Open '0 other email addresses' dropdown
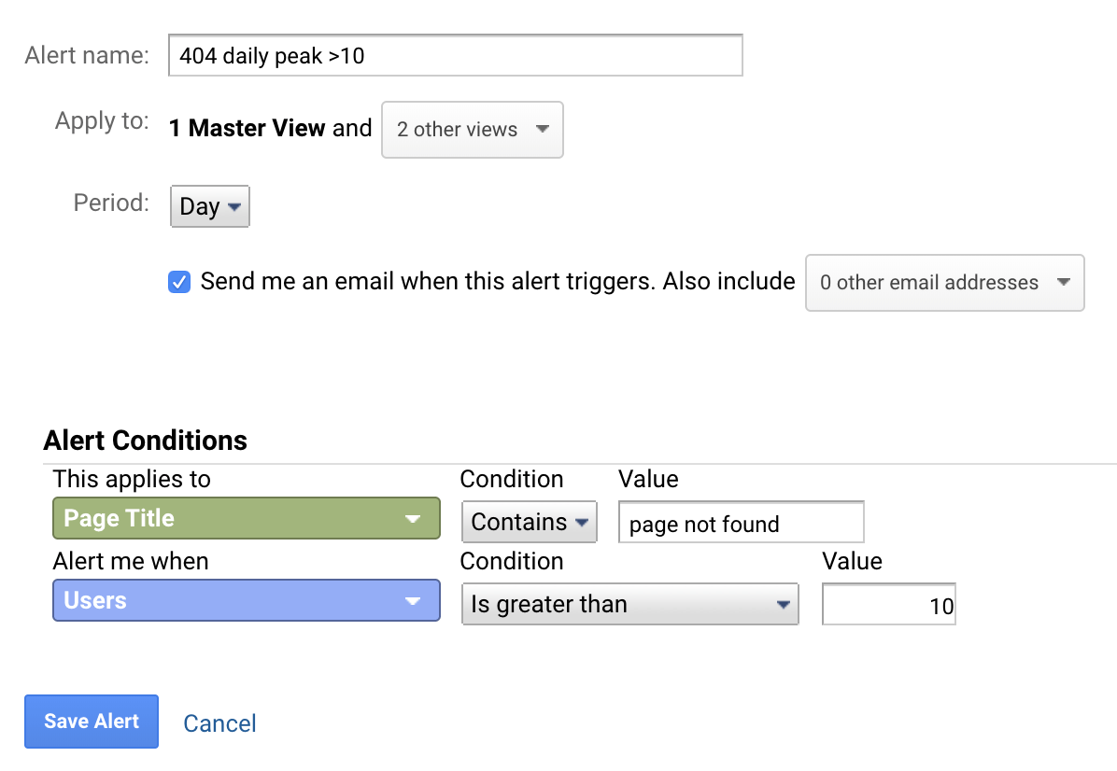The image size is (1117, 771). pos(943,283)
